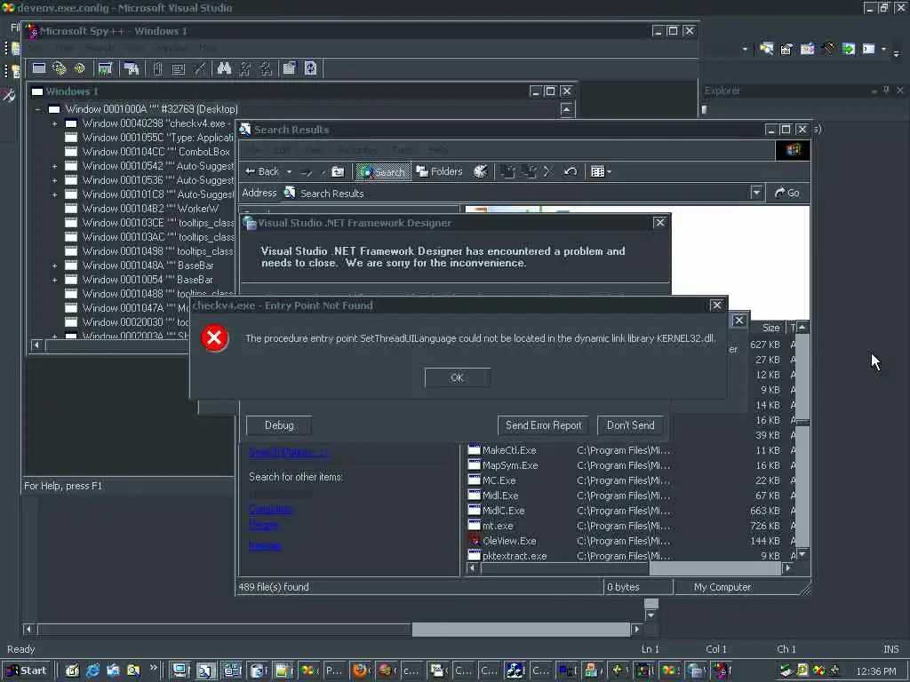The width and height of the screenshot is (910, 682).
Task: Expand the Window 0001048A BaseBar node
Action: coord(54,266)
